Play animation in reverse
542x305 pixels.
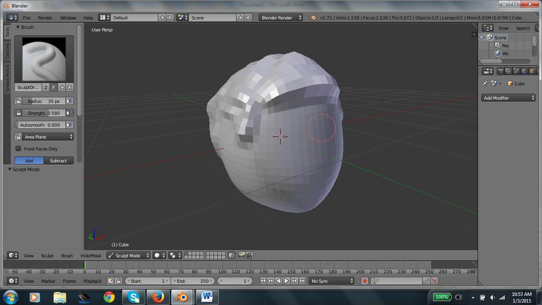coord(279,281)
